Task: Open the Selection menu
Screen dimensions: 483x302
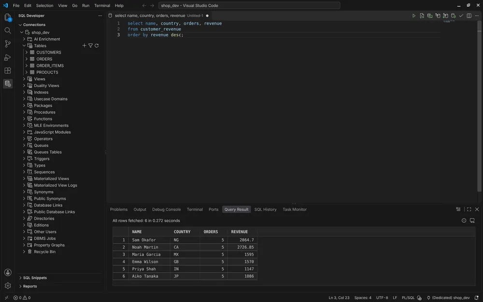Action: (44, 5)
